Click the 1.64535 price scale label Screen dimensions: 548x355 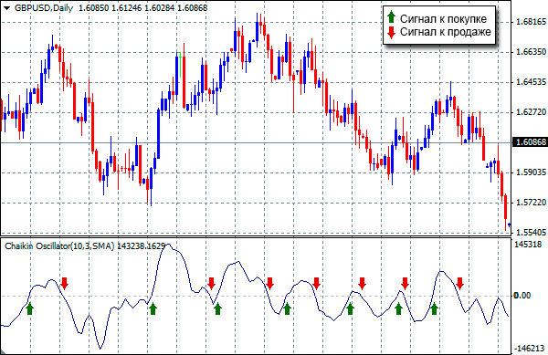(x=531, y=82)
